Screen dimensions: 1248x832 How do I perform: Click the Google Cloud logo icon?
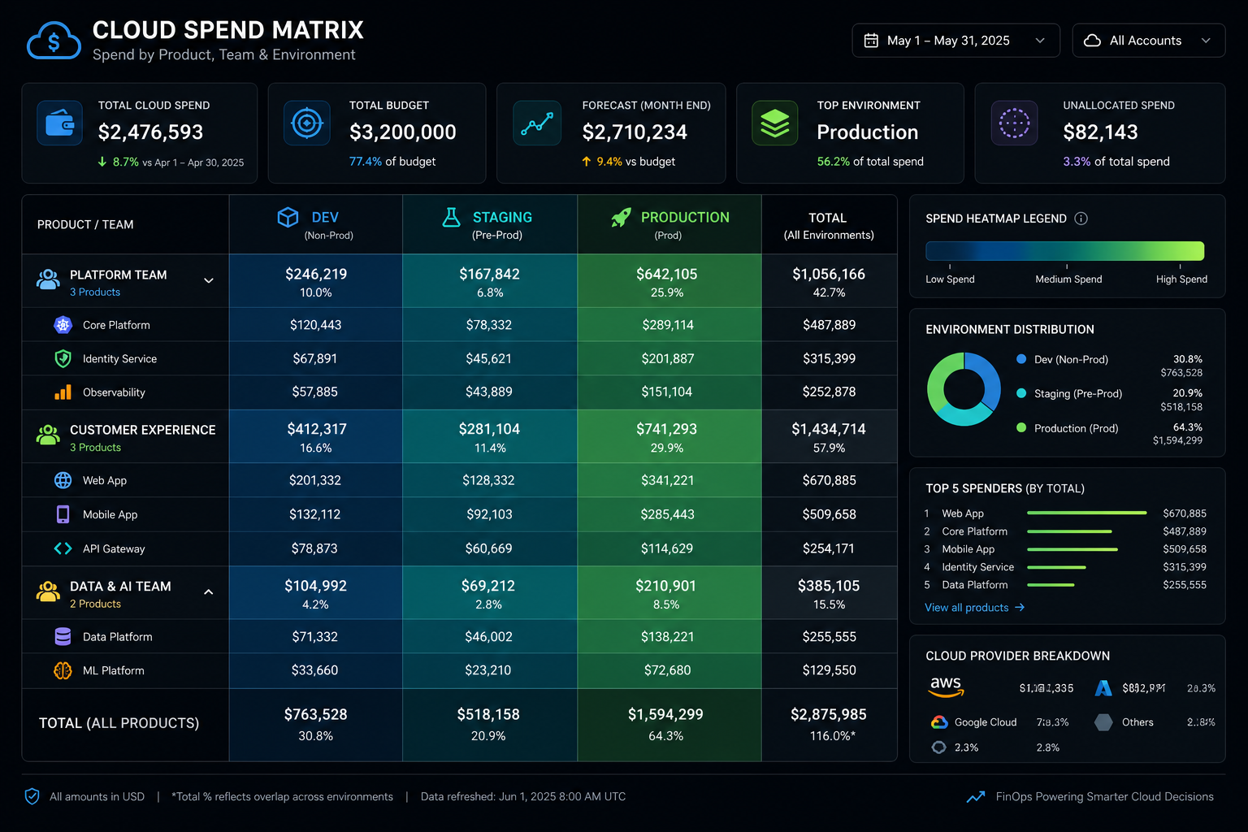[938, 722]
